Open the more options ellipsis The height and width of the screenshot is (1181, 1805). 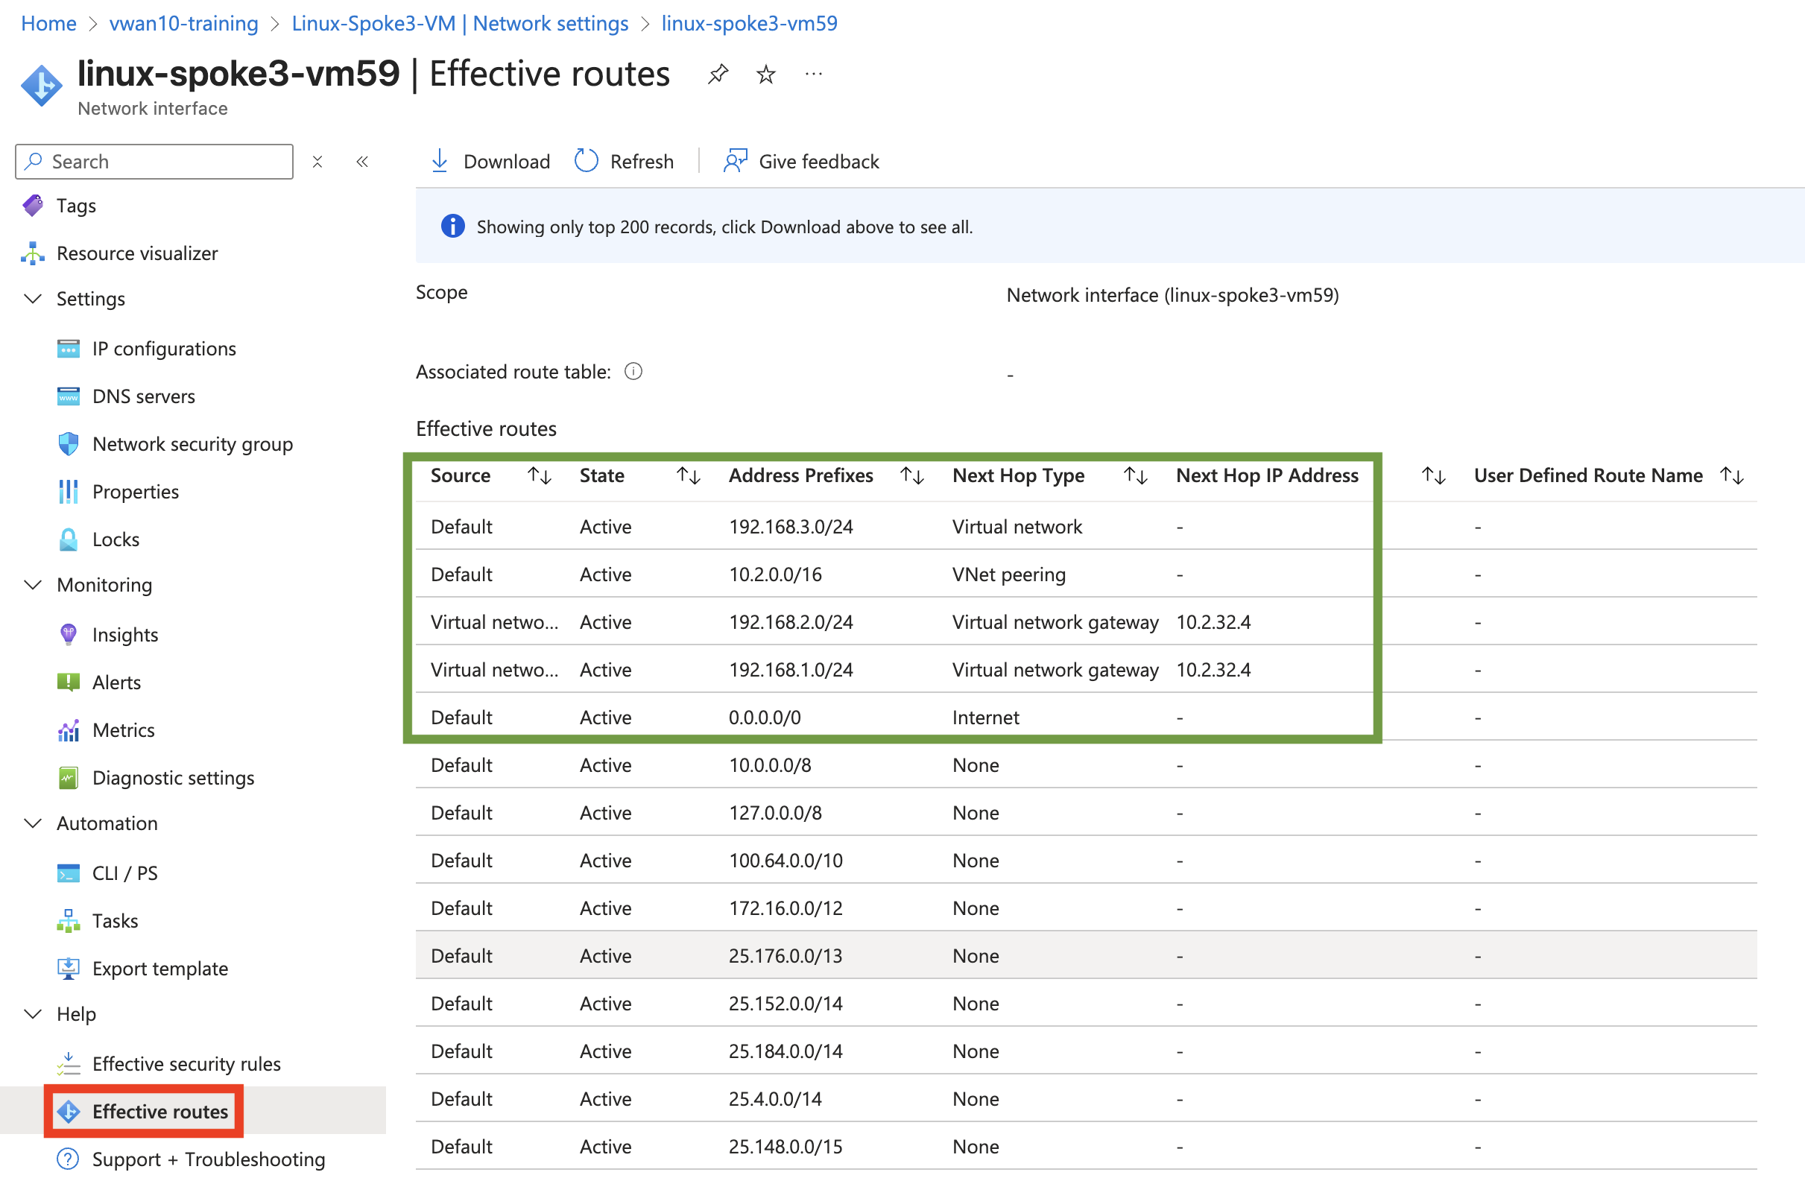(x=813, y=75)
